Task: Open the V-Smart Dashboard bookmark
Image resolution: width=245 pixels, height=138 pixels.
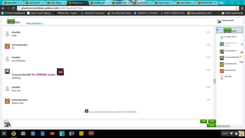Action: [13, 13]
